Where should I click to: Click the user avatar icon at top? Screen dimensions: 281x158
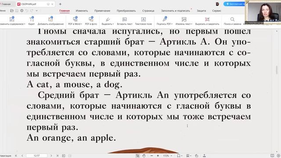217,4
